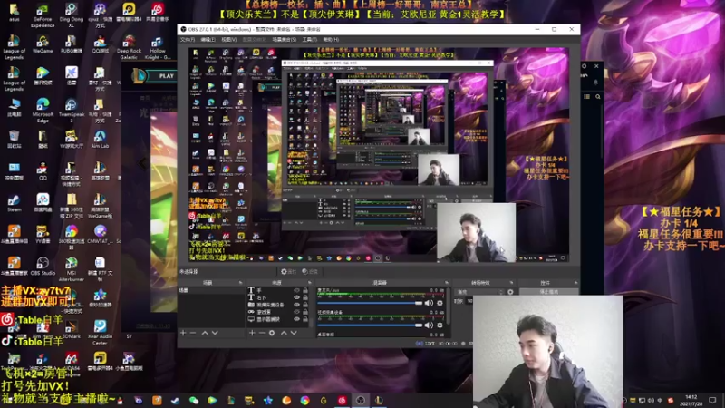Click PLAY in the League client
This screenshot has height=408, width=725.
click(x=167, y=76)
